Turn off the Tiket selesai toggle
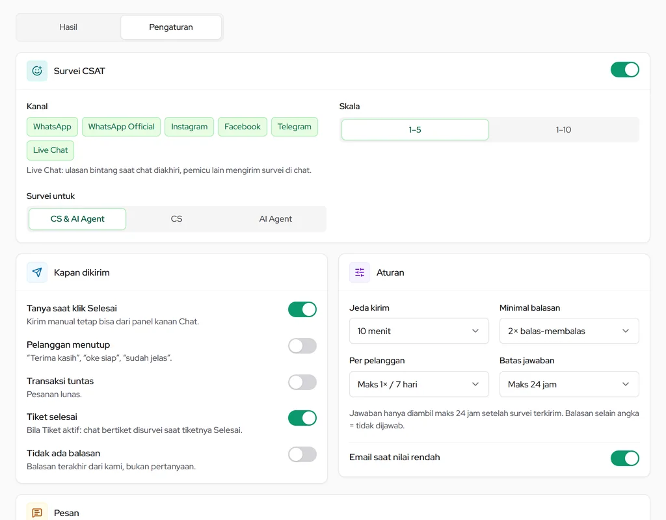The height and width of the screenshot is (520, 666). click(302, 418)
